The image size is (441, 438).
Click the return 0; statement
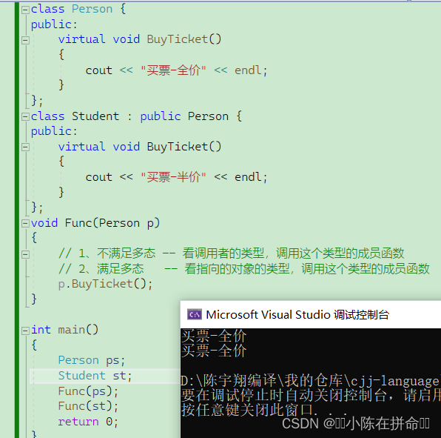(x=88, y=422)
